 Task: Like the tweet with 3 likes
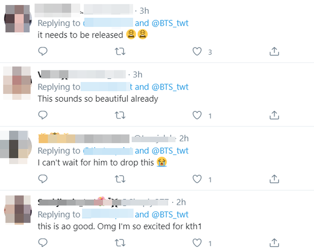point(197,51)
